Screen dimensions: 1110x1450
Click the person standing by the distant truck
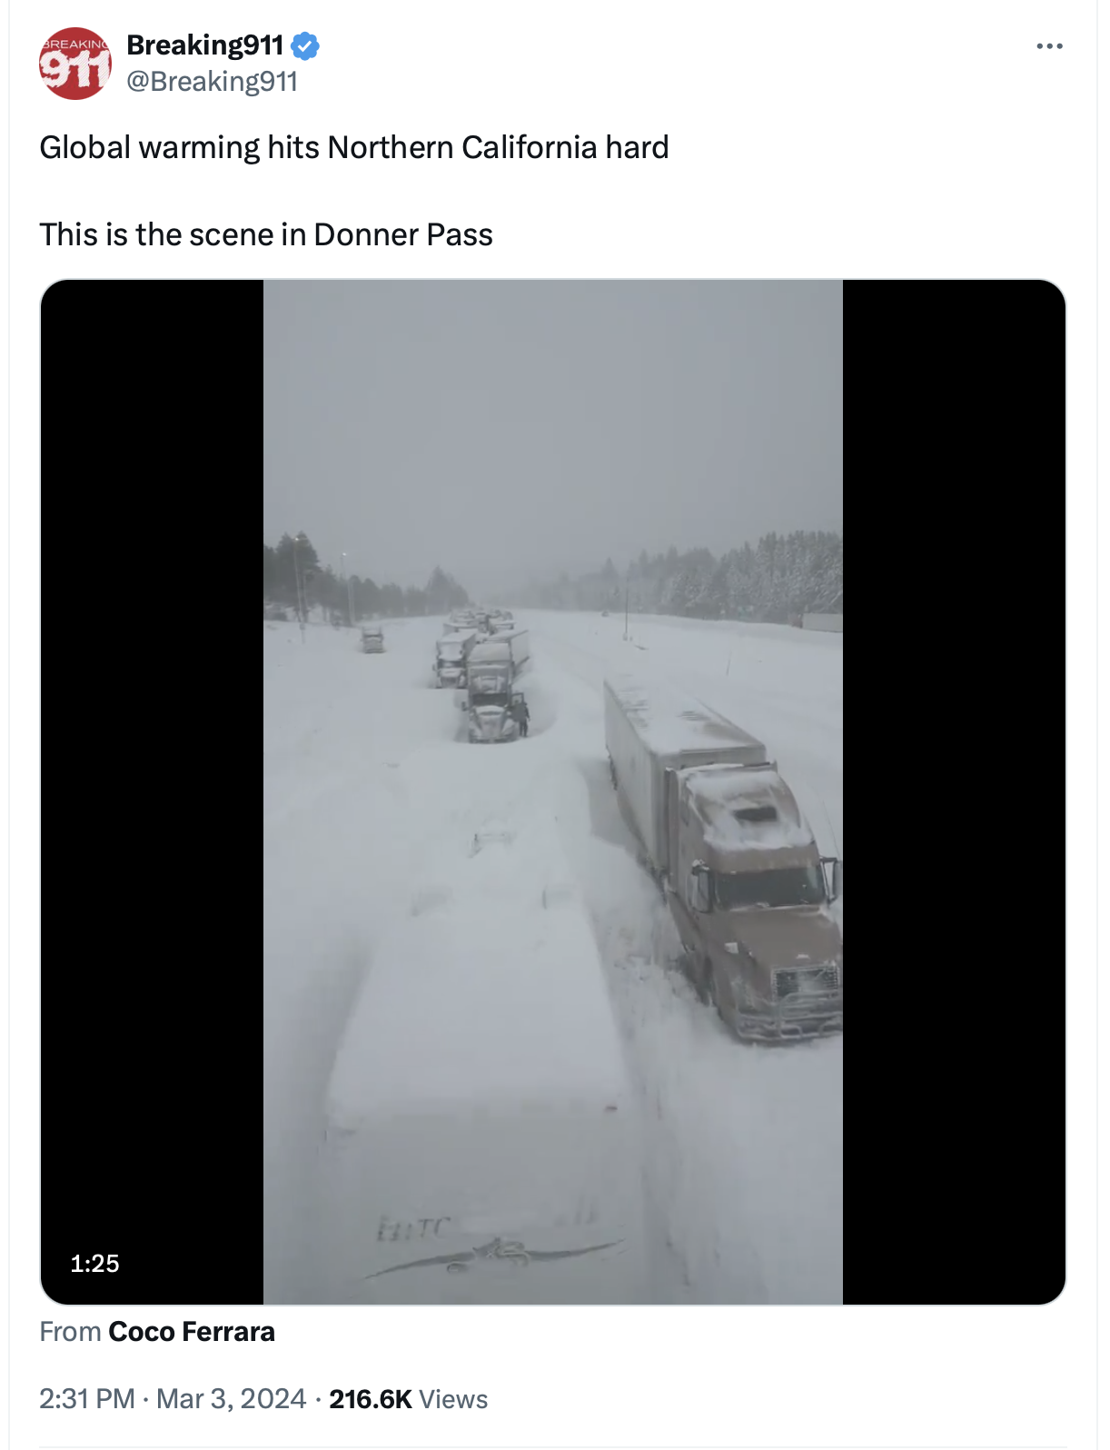521,717
